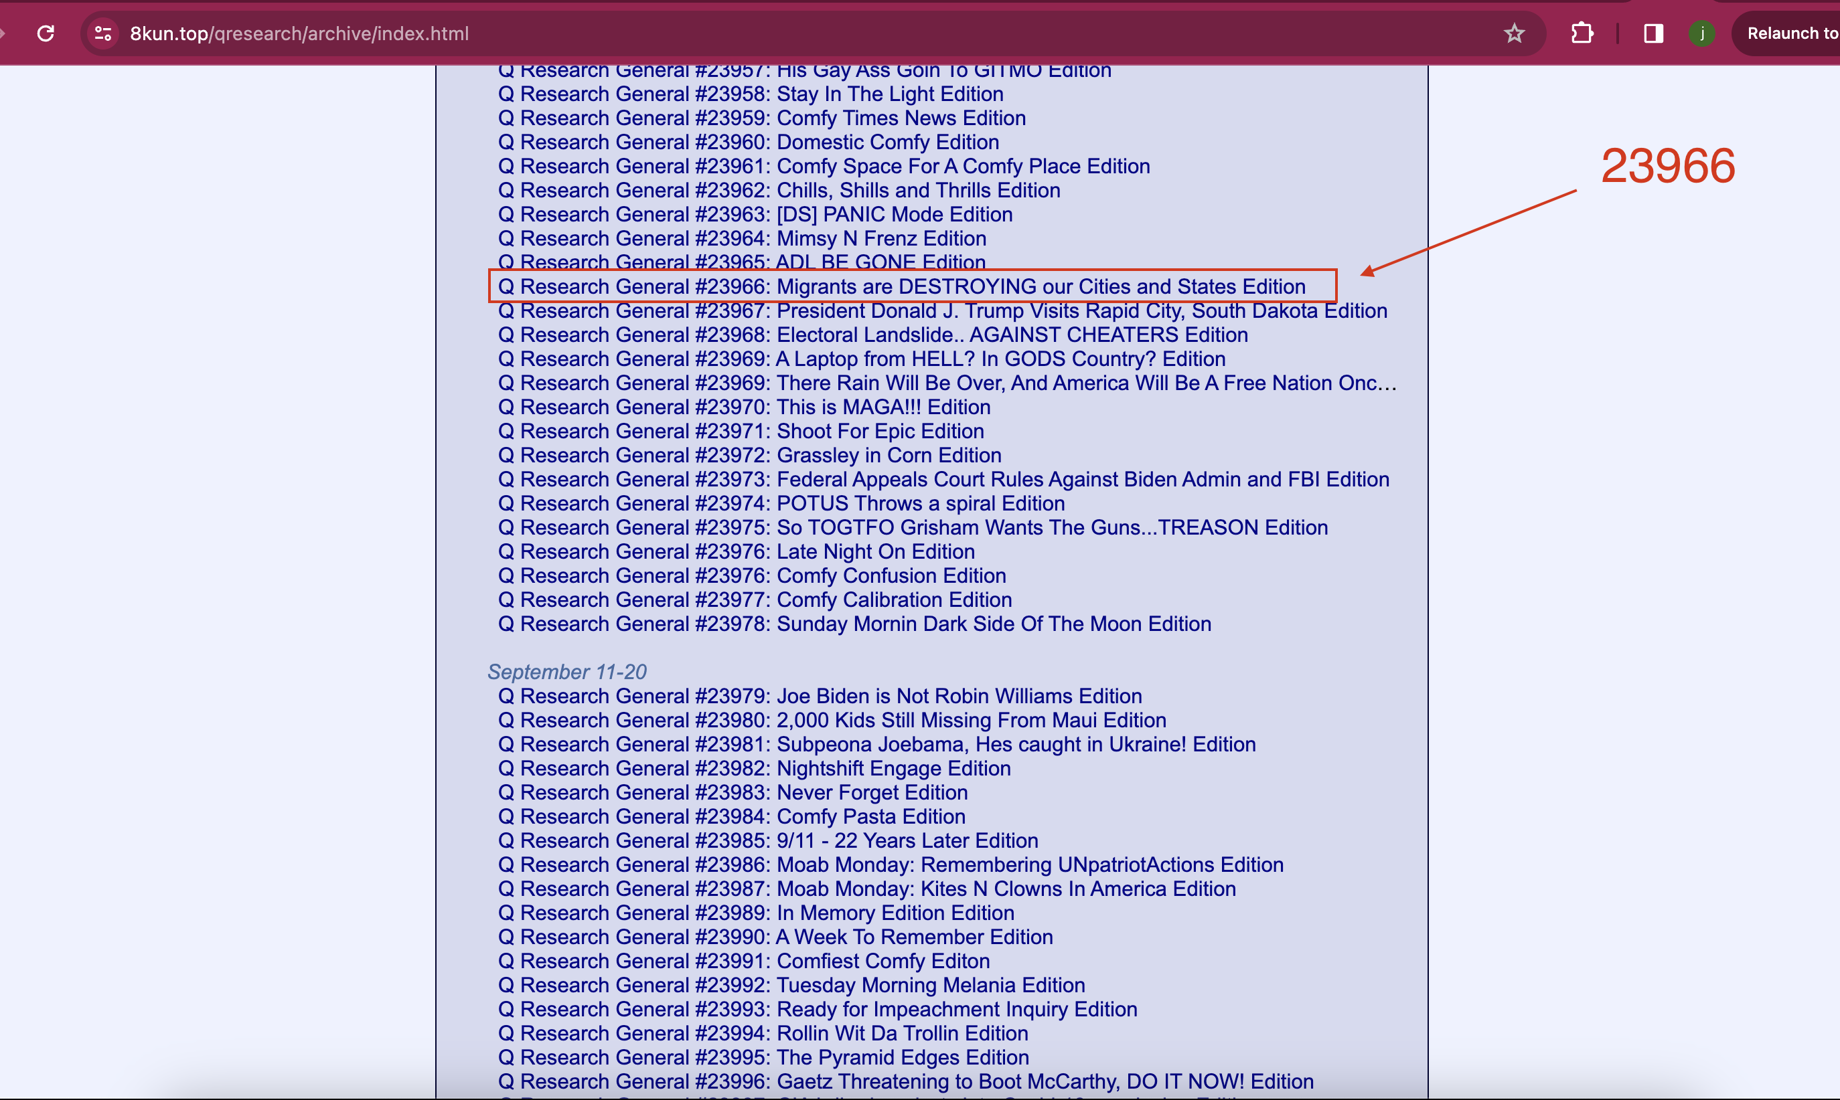Open Q Research General #23958 Stay In The Light
Image resolution: width=1840 pixels, height=1100 pixels.
tap(751, 94)
